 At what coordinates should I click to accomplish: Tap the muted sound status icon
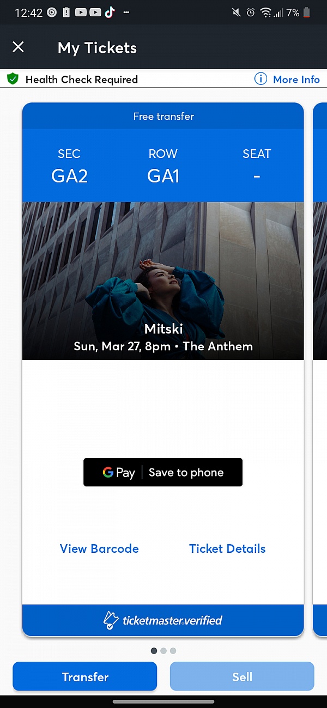[x=236, y=12]
